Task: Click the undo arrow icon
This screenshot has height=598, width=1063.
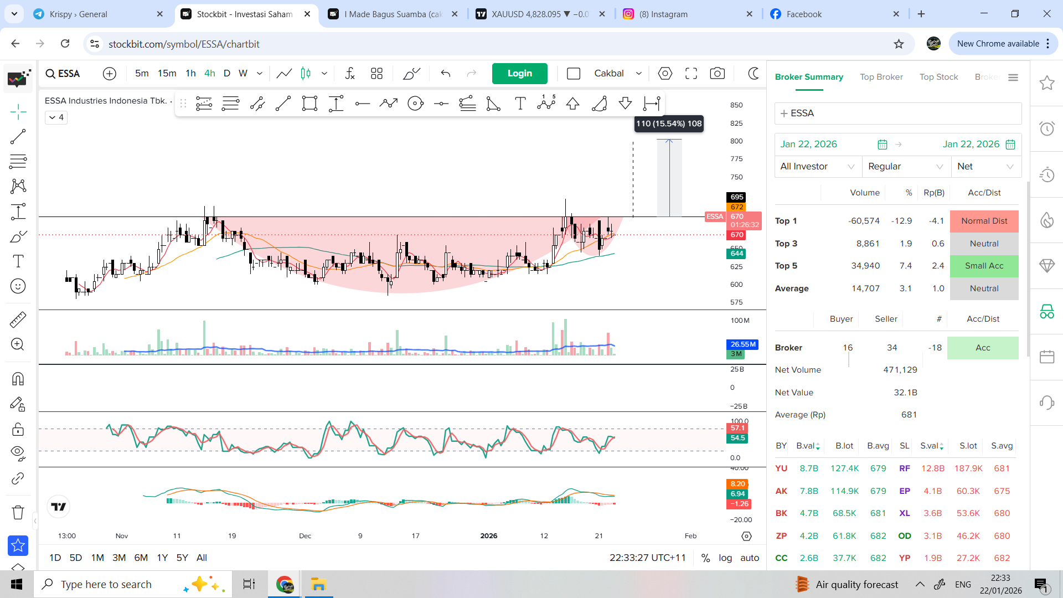Action: [446, 74]
